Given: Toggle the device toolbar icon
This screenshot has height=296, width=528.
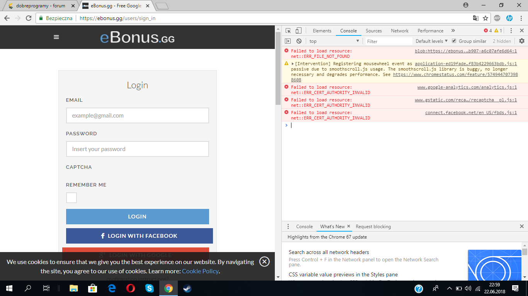Looking at the screenshot, I should pos(298,31).
